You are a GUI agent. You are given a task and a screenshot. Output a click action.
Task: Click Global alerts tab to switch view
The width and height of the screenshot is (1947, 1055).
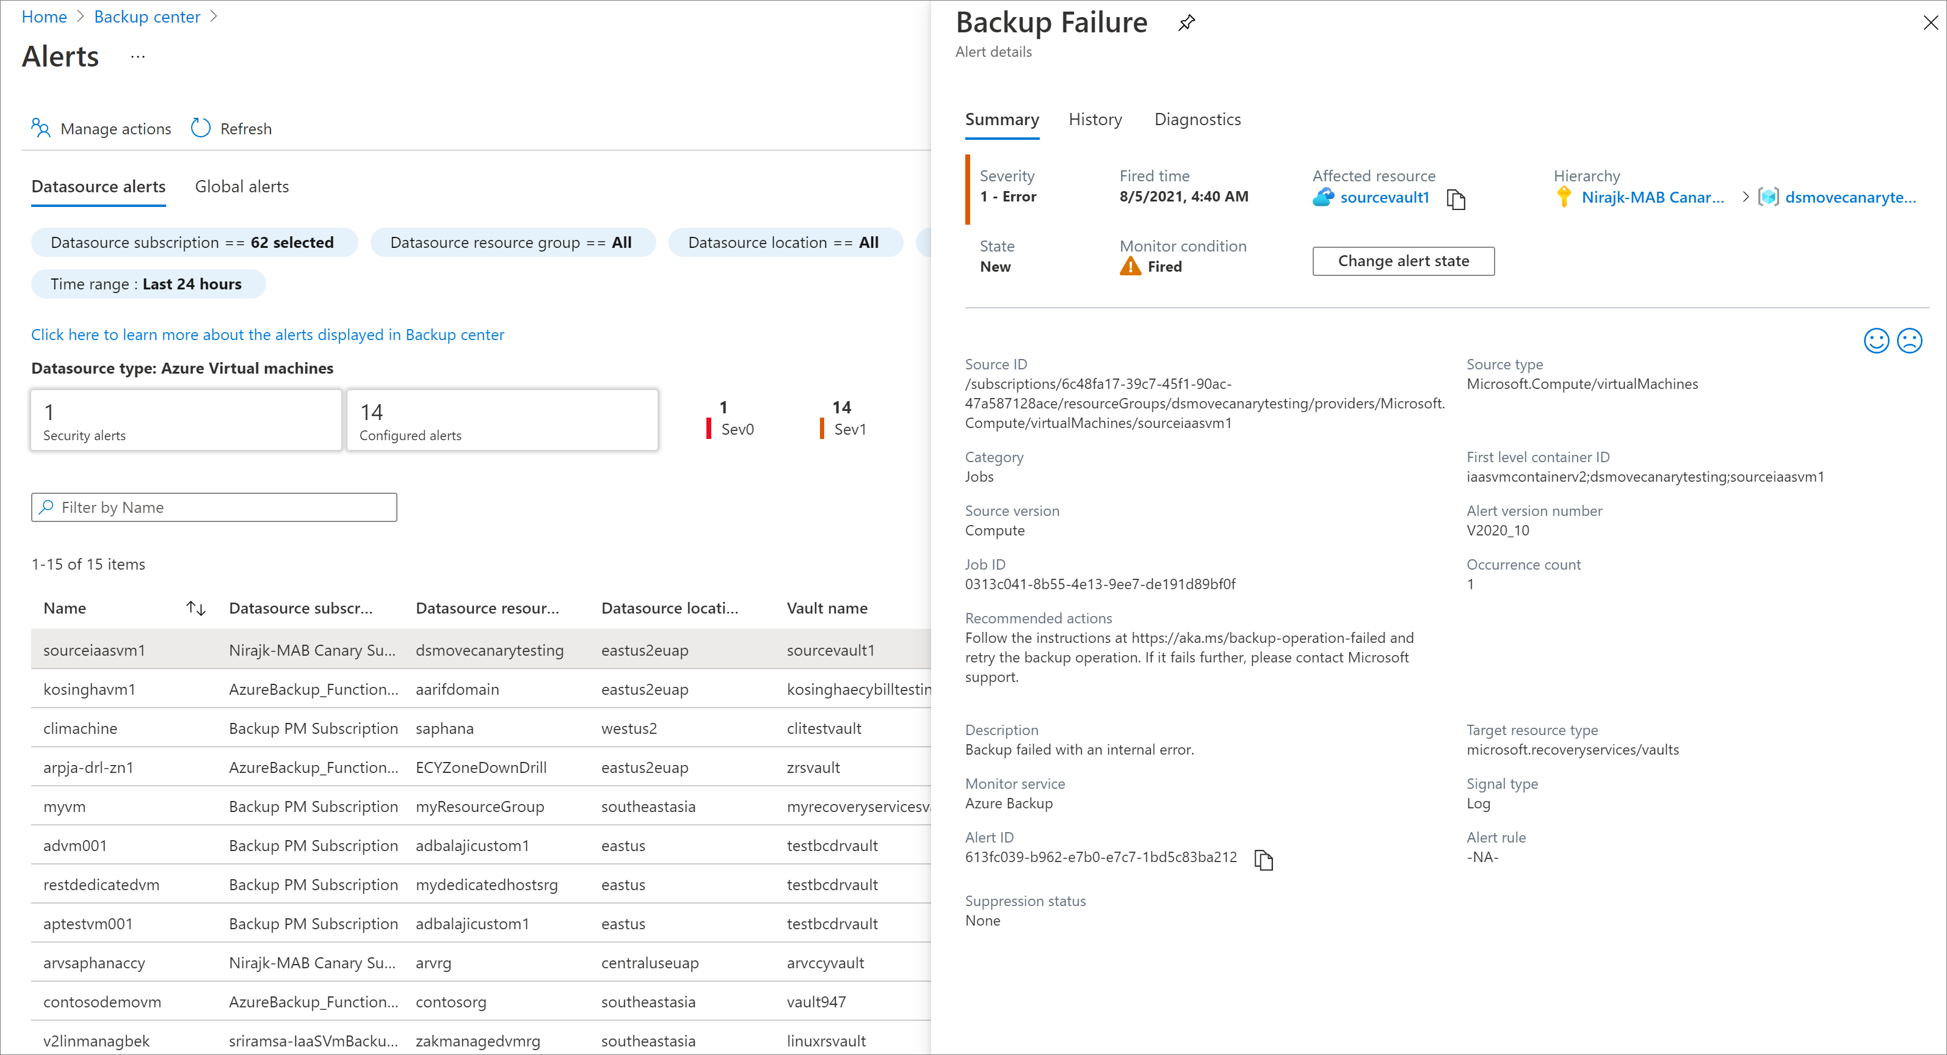[x=243, y=186]
